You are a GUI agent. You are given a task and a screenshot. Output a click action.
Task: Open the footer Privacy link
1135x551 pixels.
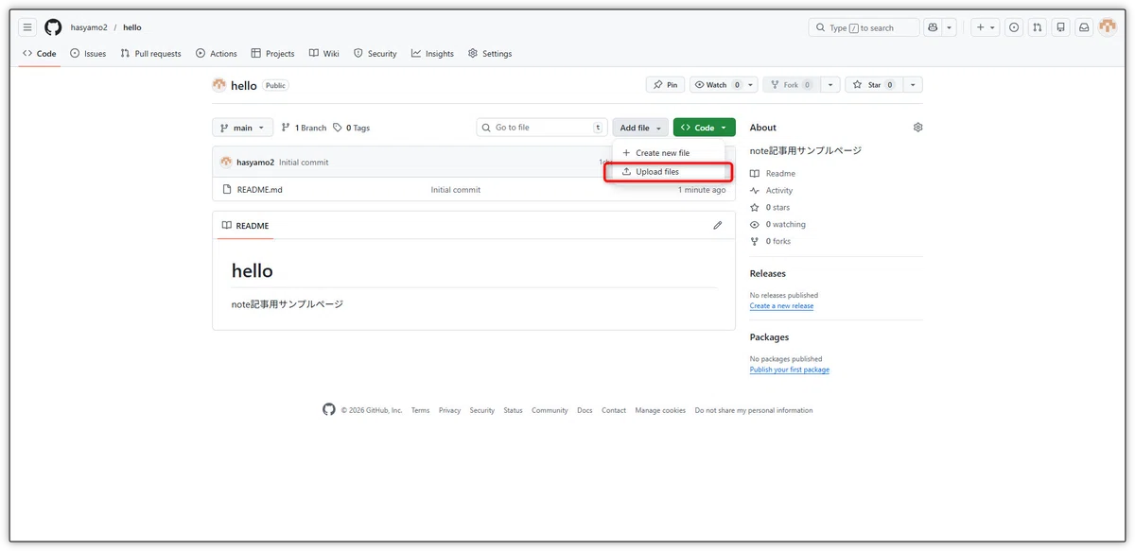(449, 411)
